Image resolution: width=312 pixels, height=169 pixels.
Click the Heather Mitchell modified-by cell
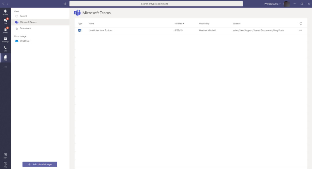207,30
